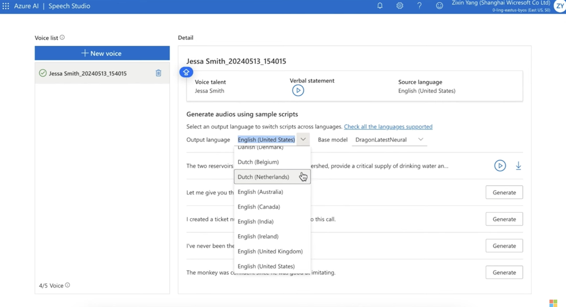The height and width of the screenshot is (307, 566).
Task: Choose English (Australia) from the list
Action: click(272, 192)
